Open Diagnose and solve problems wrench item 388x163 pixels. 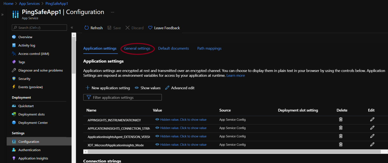pyautogui.click(x=40, y=70)
